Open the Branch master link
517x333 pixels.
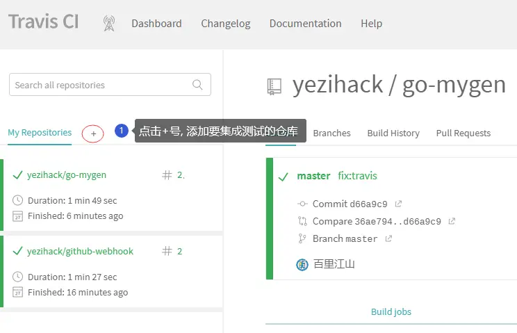(x=345, y=238)
